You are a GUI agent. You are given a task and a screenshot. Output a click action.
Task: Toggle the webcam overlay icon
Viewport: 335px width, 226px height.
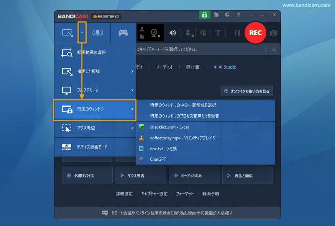pyautogui.click(x=155, y=33)
